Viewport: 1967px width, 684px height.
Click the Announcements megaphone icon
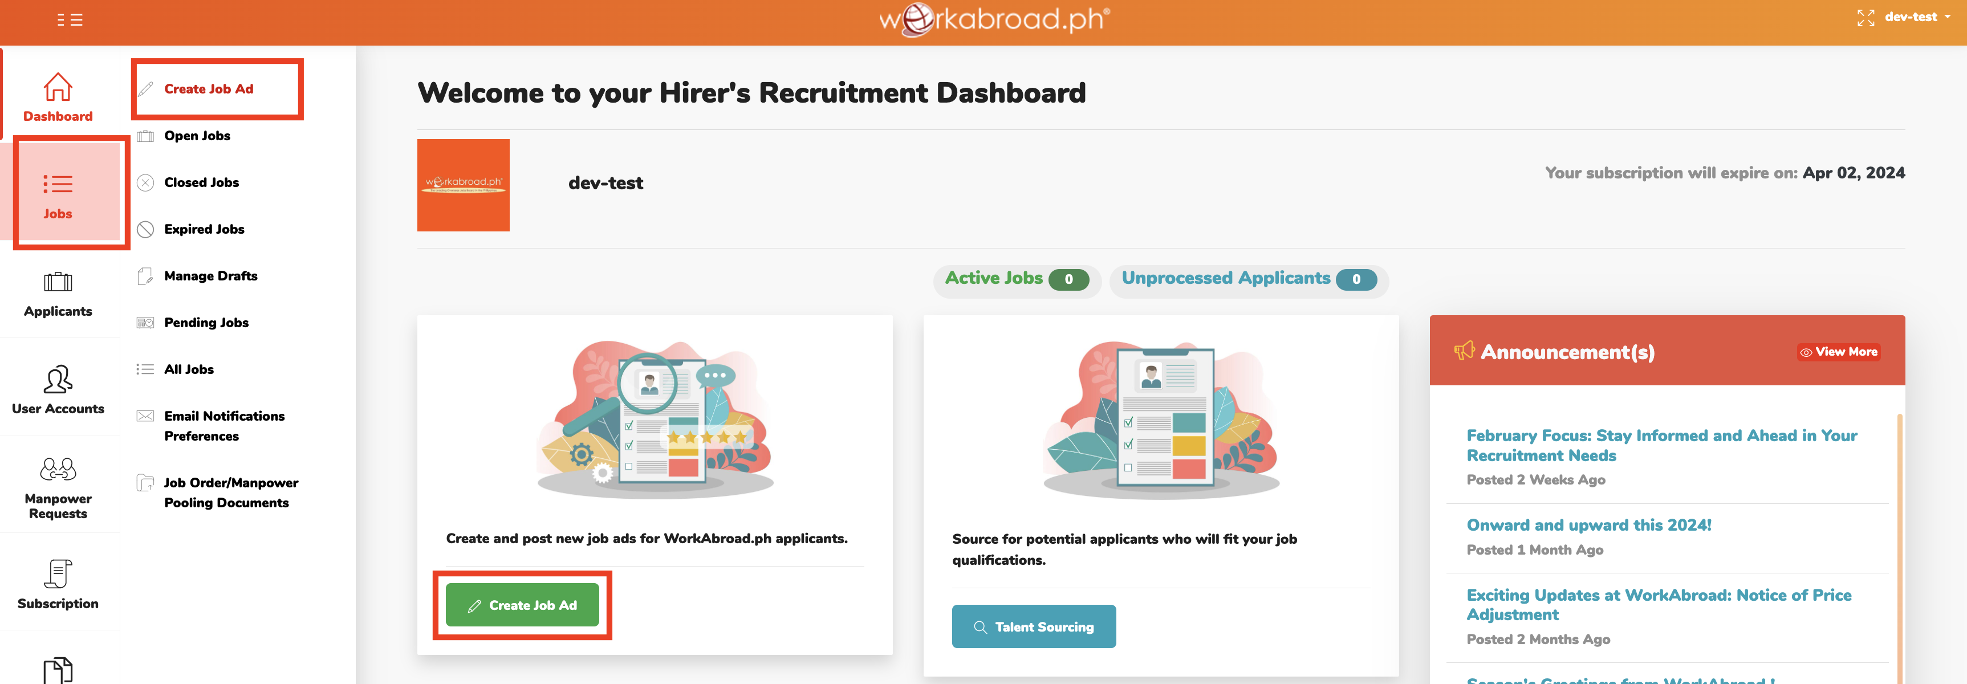pos(1464,351)
